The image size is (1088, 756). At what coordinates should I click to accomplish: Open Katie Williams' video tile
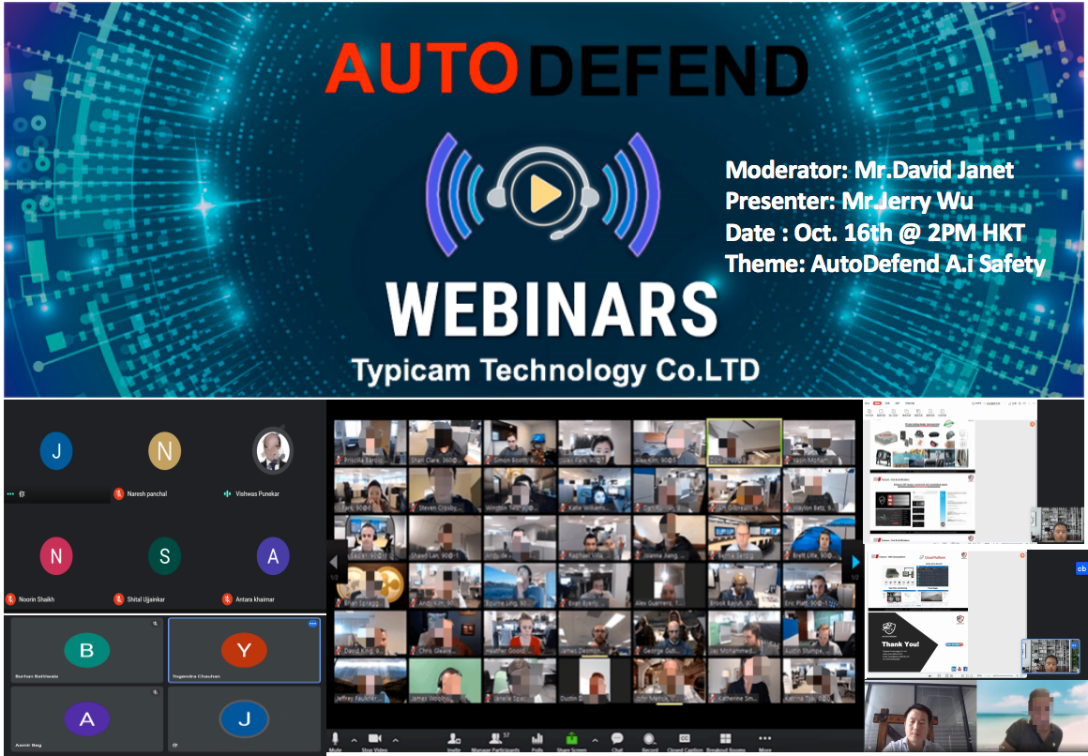coord(595,491)
